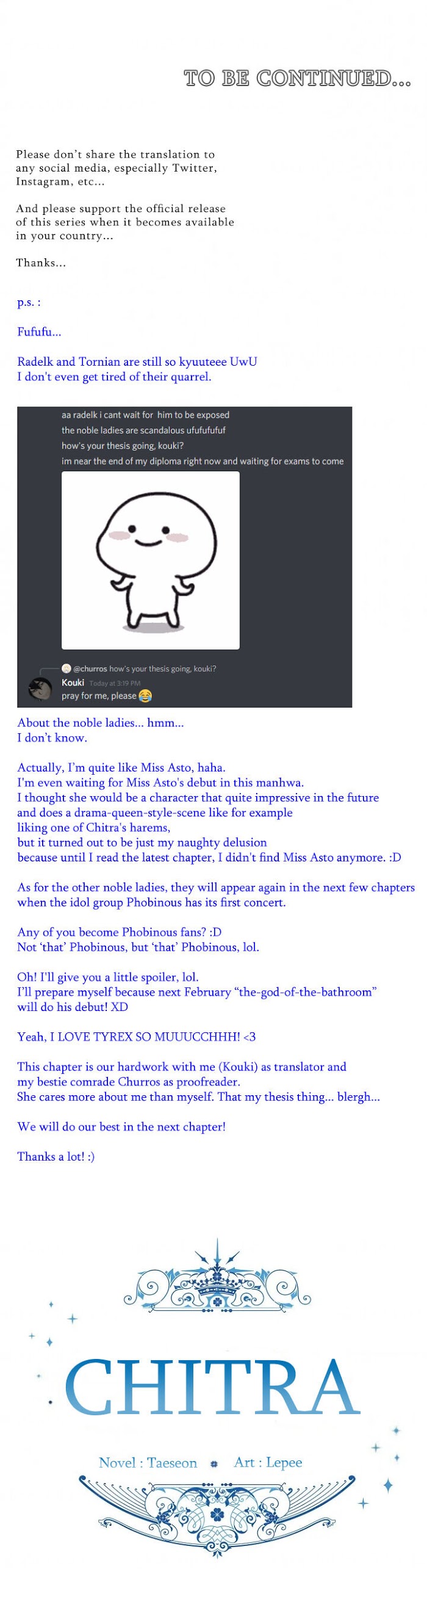Click the Kouki username in the chat
Screen dimensions: 427x1613
[73, 683]
